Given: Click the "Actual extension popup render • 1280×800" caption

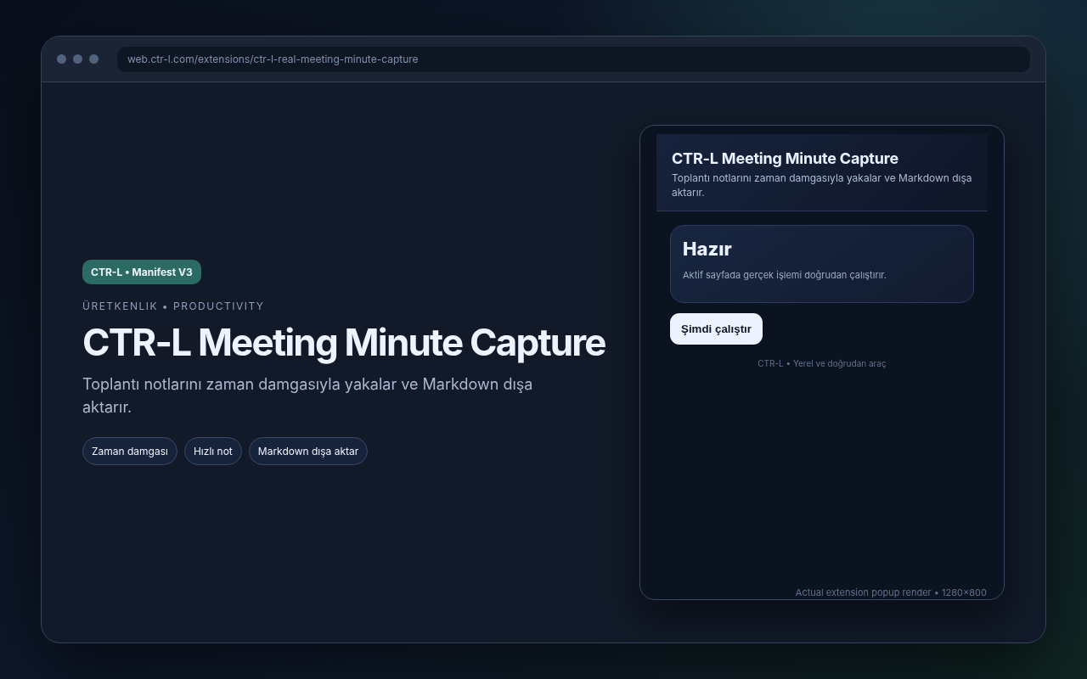Looking at the screenshot, I should 891,592.
